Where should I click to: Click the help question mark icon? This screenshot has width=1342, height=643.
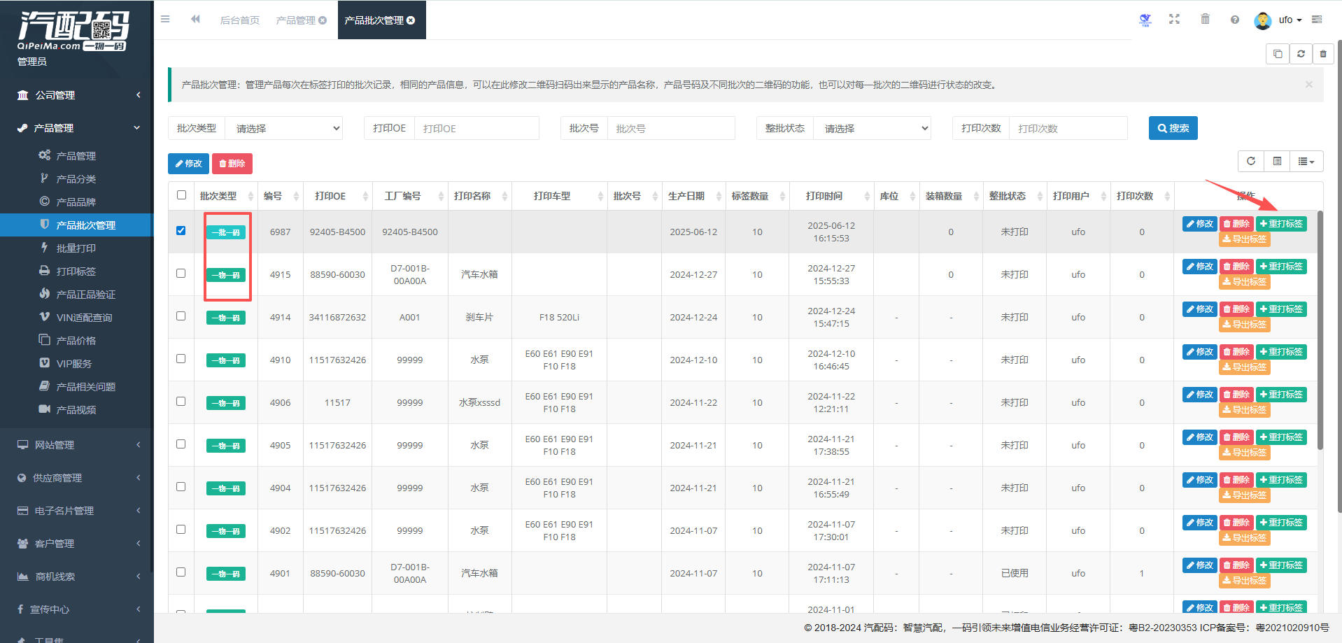point(1235,20)
